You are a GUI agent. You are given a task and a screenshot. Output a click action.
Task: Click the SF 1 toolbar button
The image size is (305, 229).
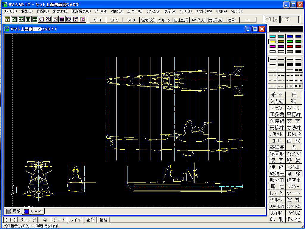pyautogui.click(x=98, y=20)
